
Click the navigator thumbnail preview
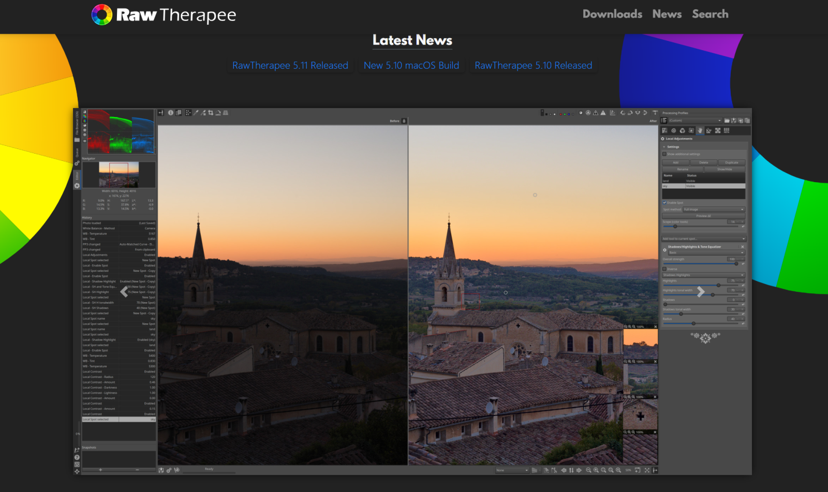pyautogui.click(x=119, y=174)
